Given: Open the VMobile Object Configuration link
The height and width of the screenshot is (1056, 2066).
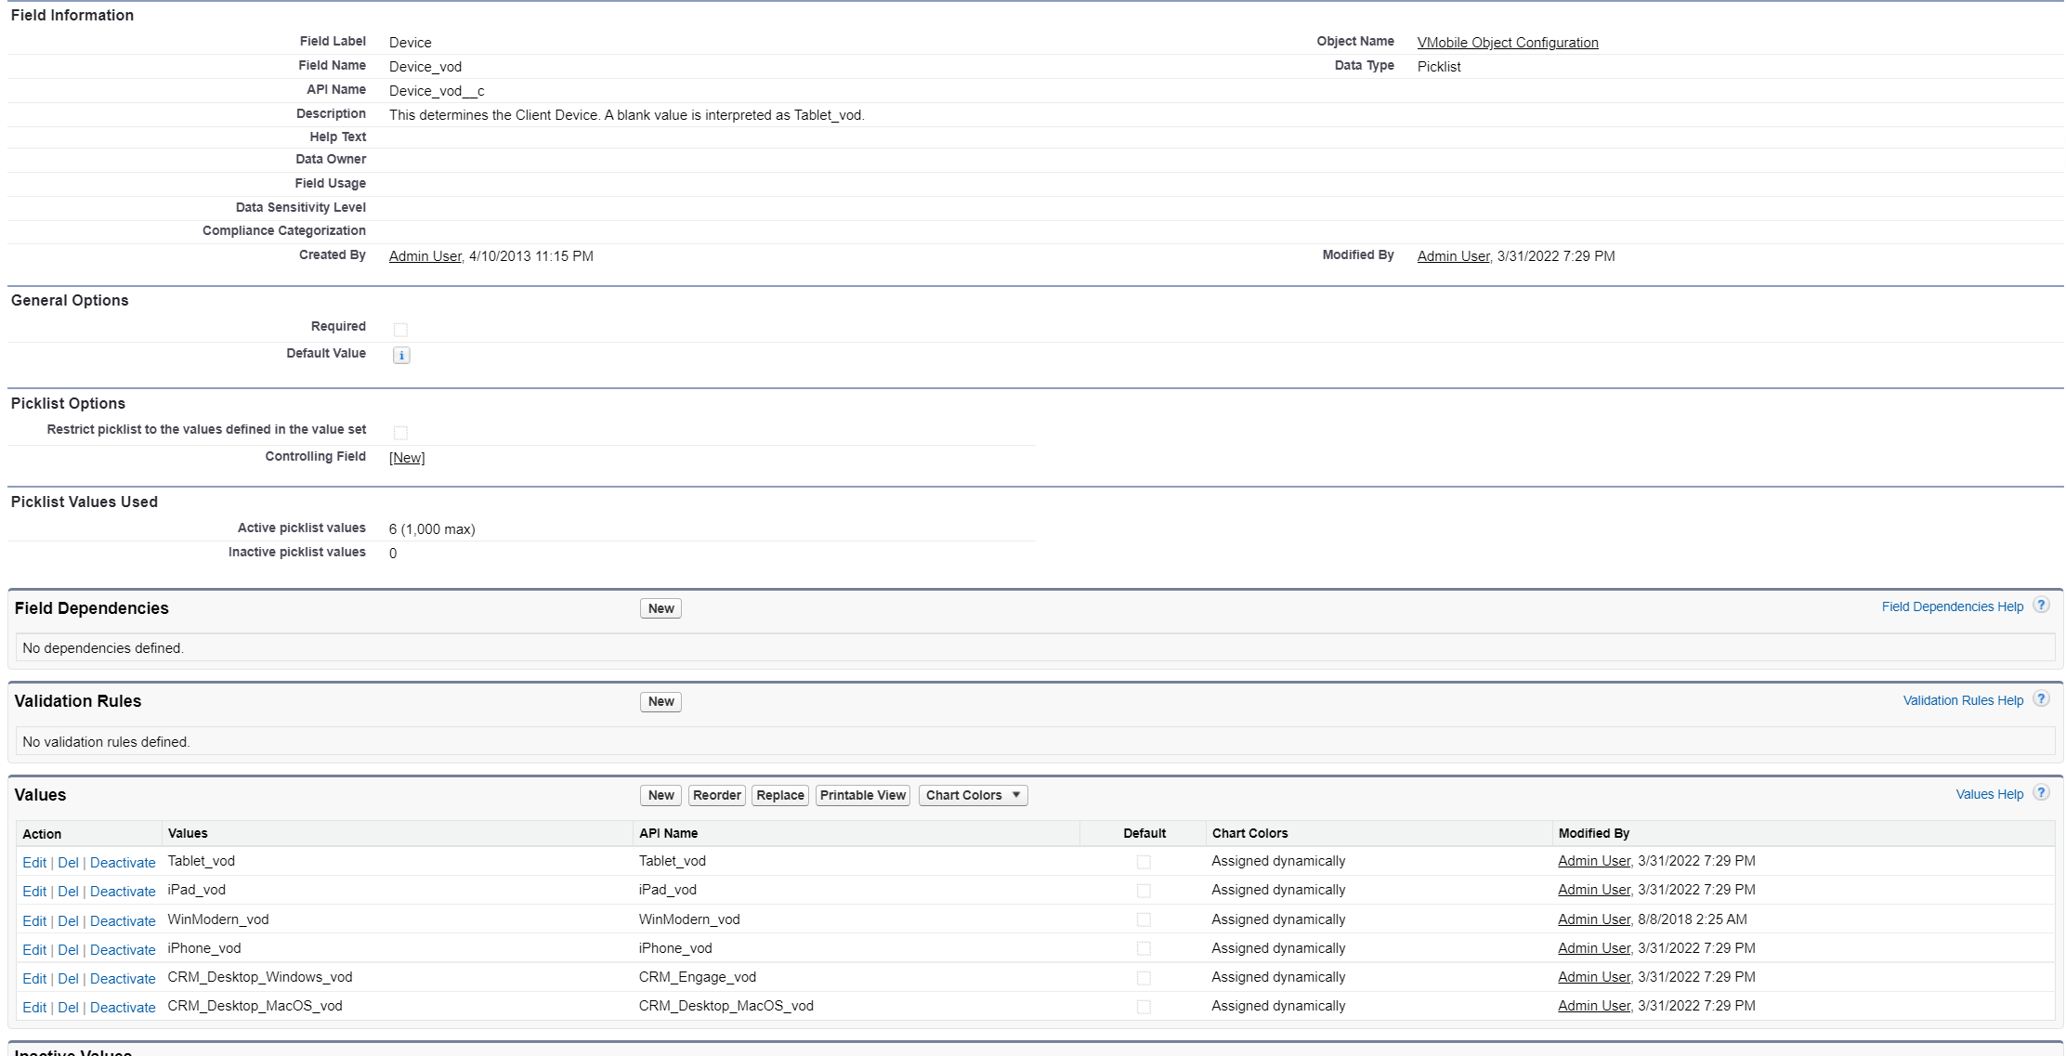Looking at the screenshot, I should (x=1507, y=42).
